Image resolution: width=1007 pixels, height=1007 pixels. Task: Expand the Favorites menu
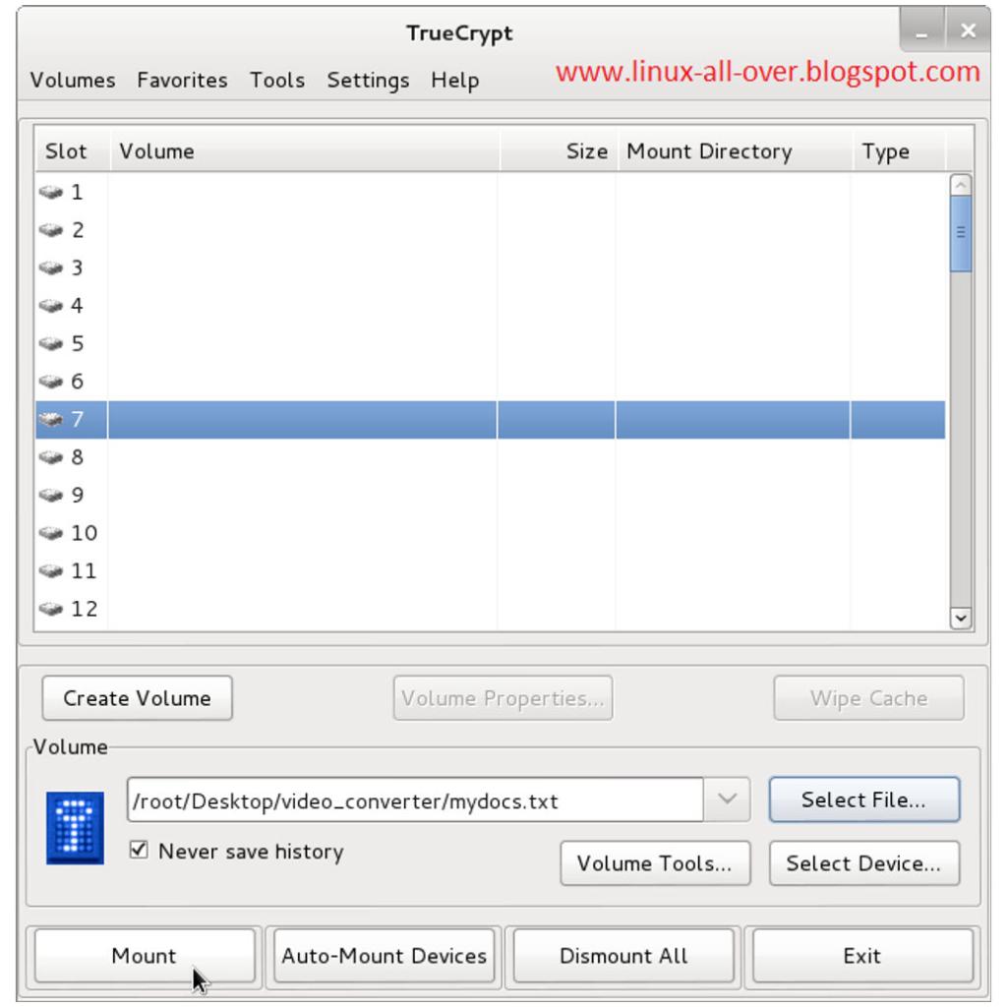tap(182, 81)
